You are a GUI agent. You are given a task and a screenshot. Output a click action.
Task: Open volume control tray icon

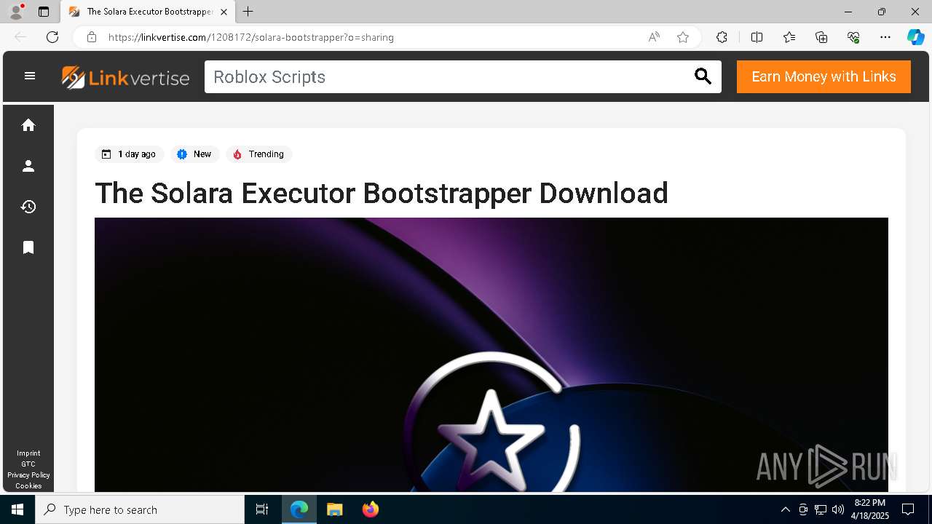[x=838, y=509]
